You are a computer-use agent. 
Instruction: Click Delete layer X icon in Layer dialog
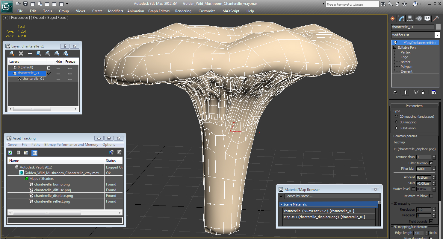click(x=21, y=53)
